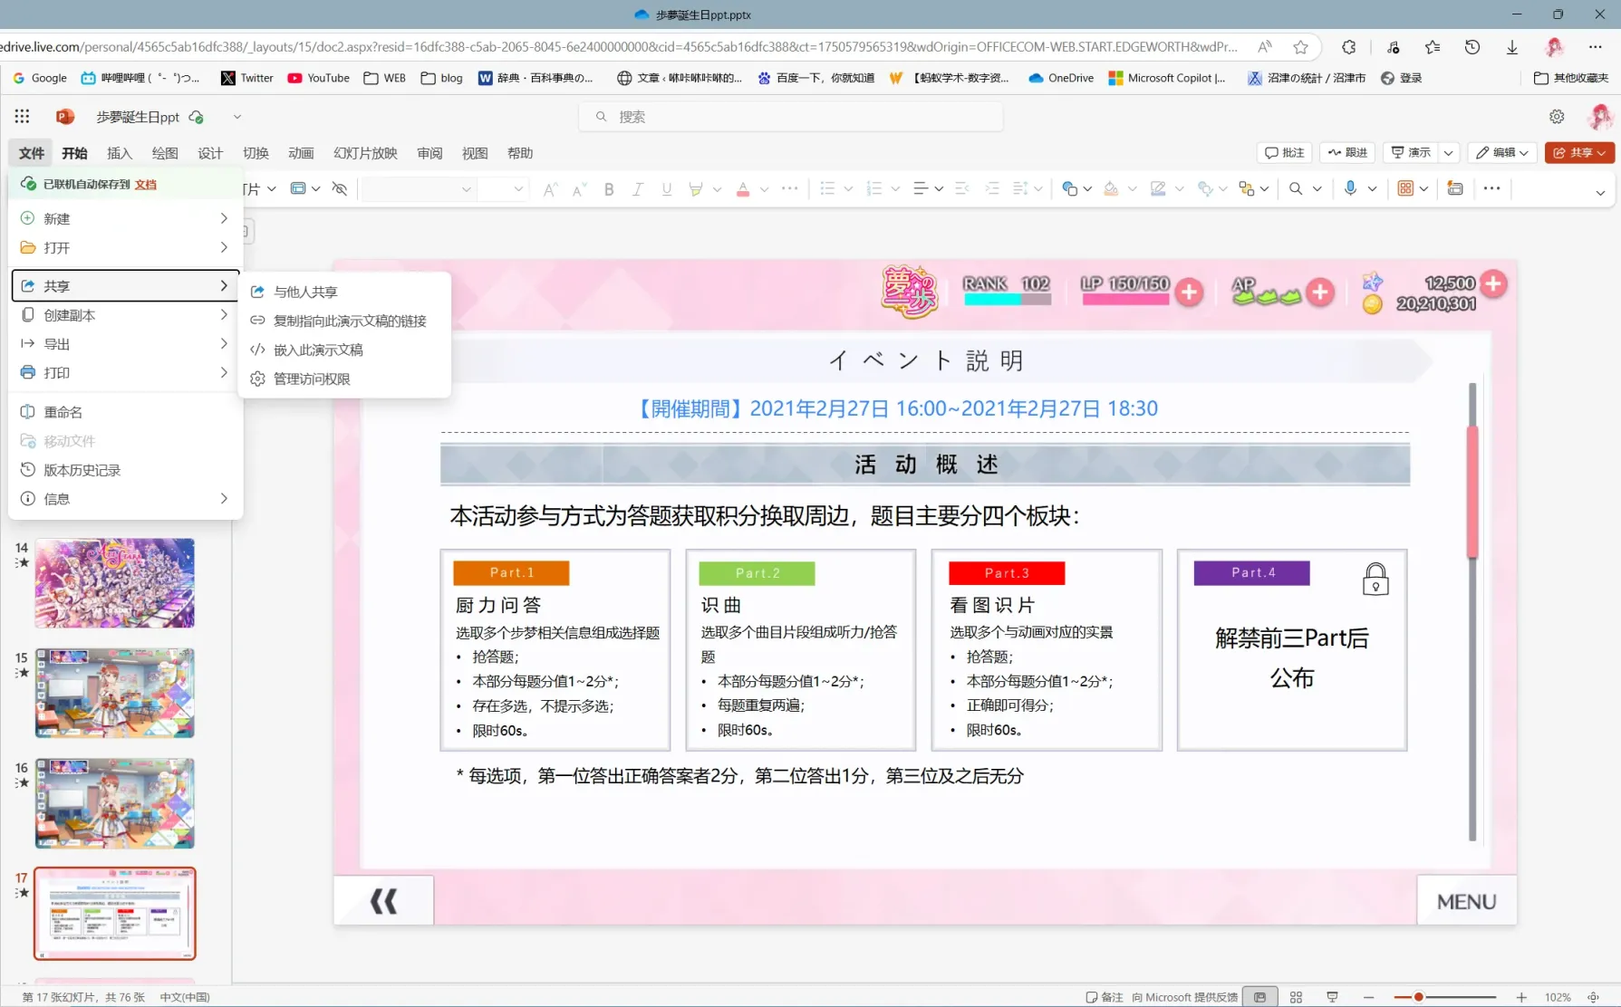Switch to slide sorter view
This screenshot has height=1007, width=1621.
[1296, 997]
